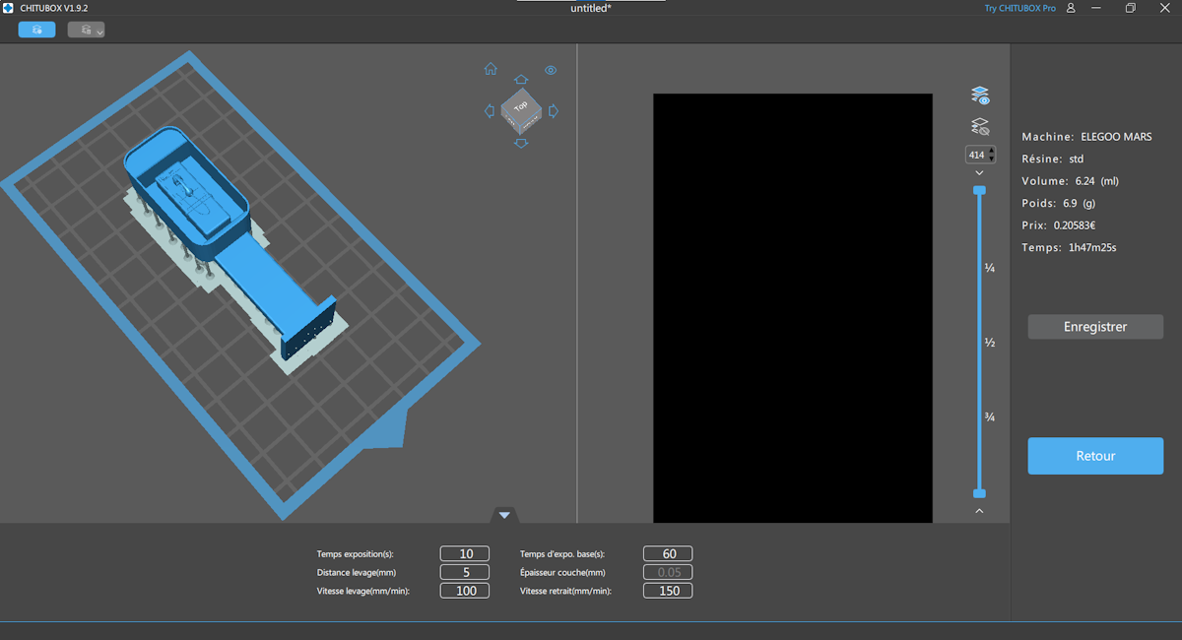The width and height of the screenshot is (1182, 640).
Task: Click the layer slider top handle
Action: coord(979,190)
